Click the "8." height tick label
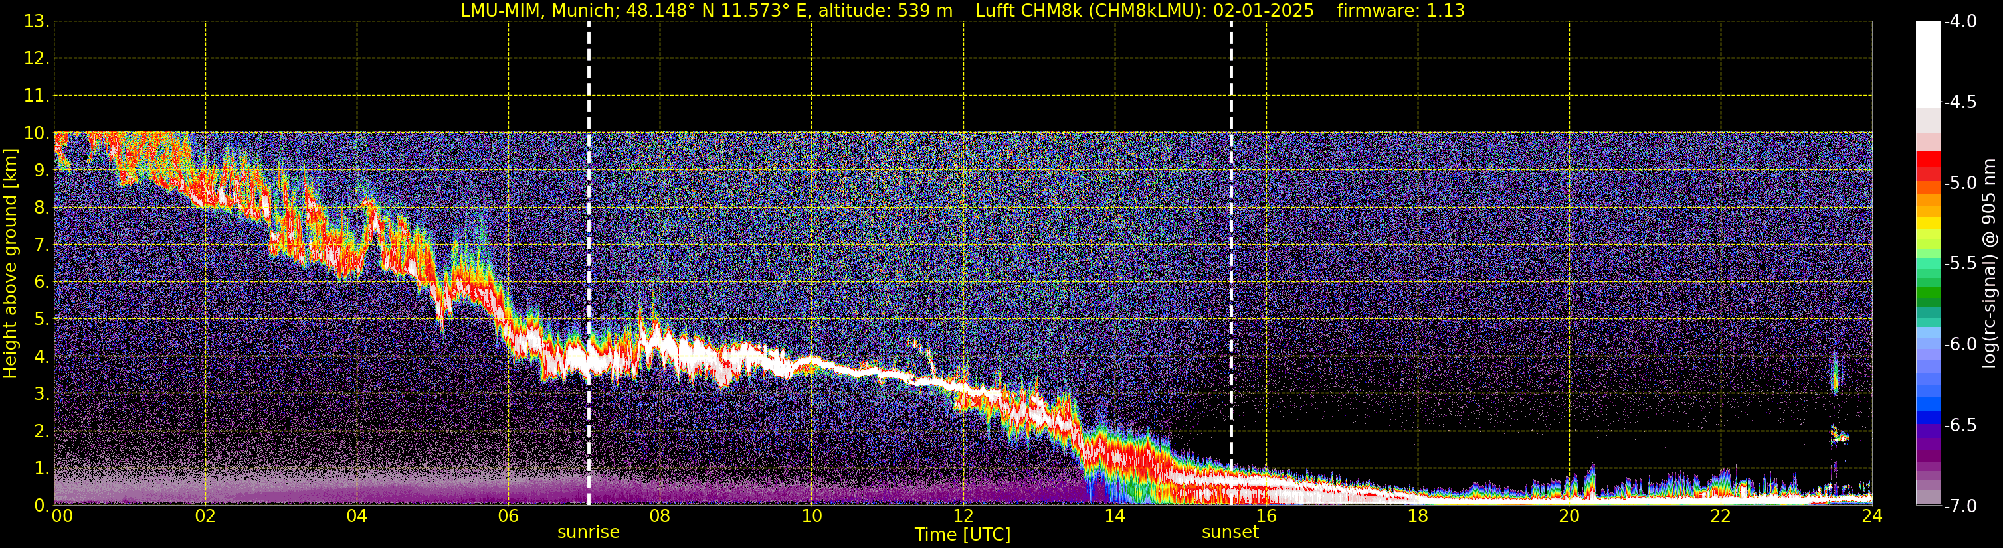 pyautogui.click(x=42, y=208)
